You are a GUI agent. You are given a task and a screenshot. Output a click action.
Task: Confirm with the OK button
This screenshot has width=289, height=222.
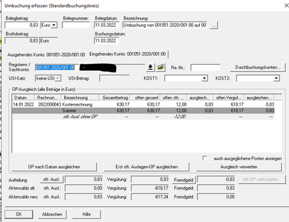19,214
